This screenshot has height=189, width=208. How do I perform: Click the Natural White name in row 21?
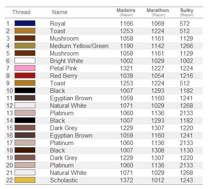click(68, 173)
